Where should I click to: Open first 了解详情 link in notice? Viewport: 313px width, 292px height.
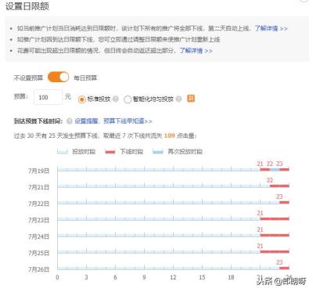coord(272,28)
